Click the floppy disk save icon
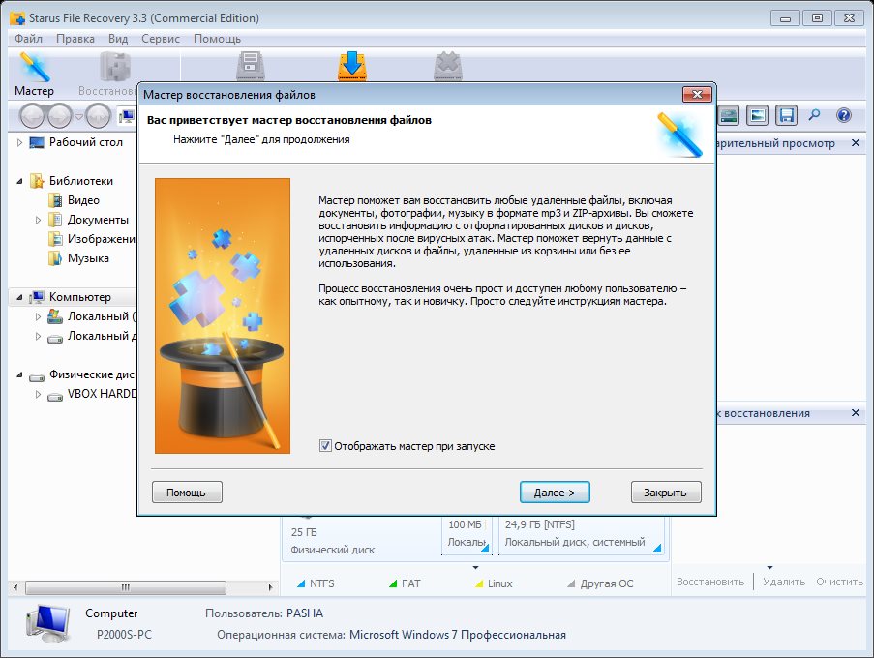This screenshot has height=658, width=874. coord(786,116)
